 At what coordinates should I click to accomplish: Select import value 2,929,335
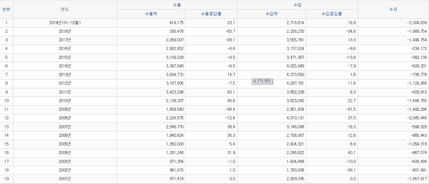click(296, 179)
